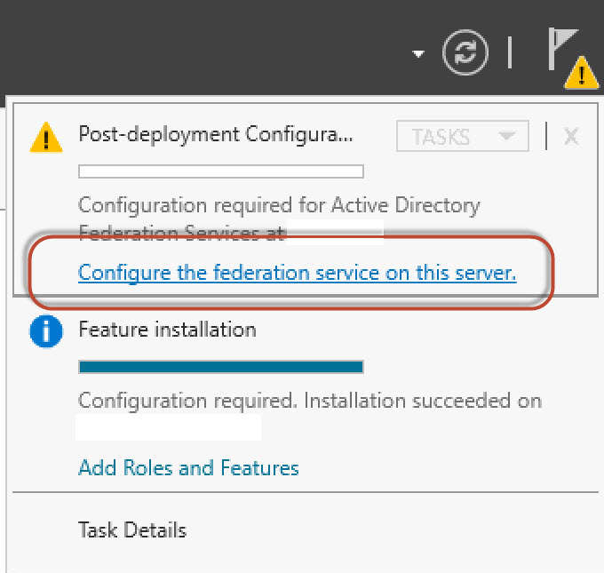Click the empty Post-deployment progress bar
Viewport: 604px width, 573px height.
(x=220, y=171)
